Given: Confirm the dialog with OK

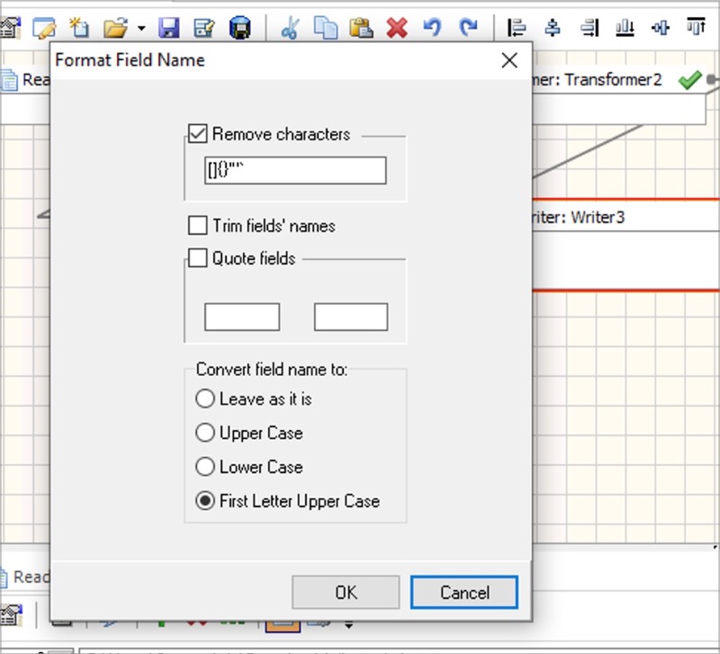Looking at the screenshot, I should [346, 593].
